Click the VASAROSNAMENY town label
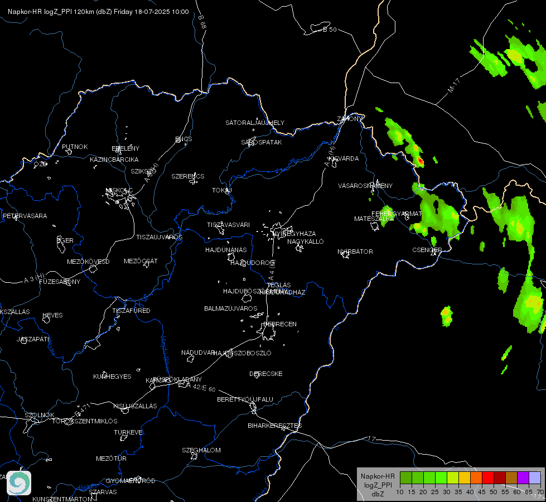The height and width of the screenshot is (502, 546). click(x=365, y=186)
